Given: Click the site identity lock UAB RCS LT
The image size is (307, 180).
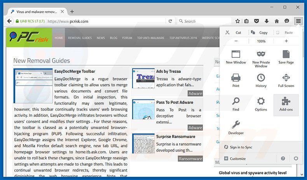Looking at the screenshot, I should (30, 21).
